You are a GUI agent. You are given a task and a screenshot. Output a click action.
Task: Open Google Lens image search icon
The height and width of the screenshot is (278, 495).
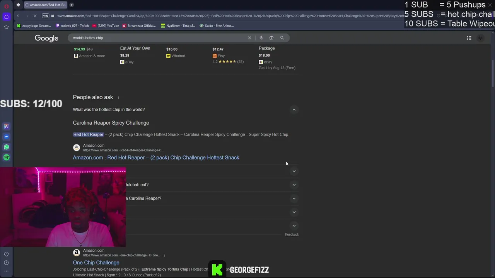pyautogui.click(x=271, y=38)
